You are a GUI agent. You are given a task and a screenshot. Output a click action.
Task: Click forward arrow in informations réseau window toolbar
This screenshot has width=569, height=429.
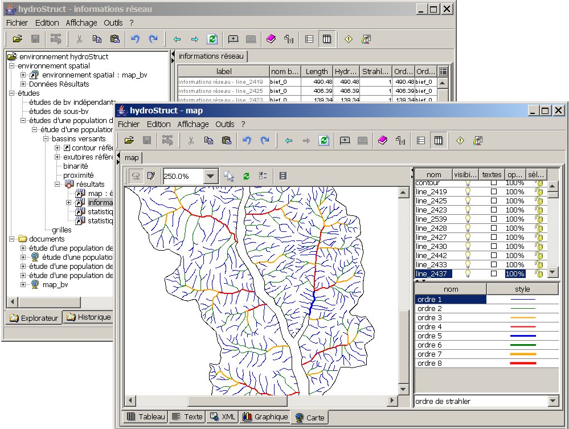click(195, 39)
